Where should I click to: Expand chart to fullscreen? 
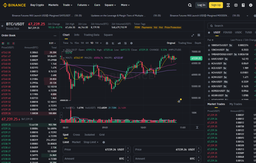pos(193,35)
